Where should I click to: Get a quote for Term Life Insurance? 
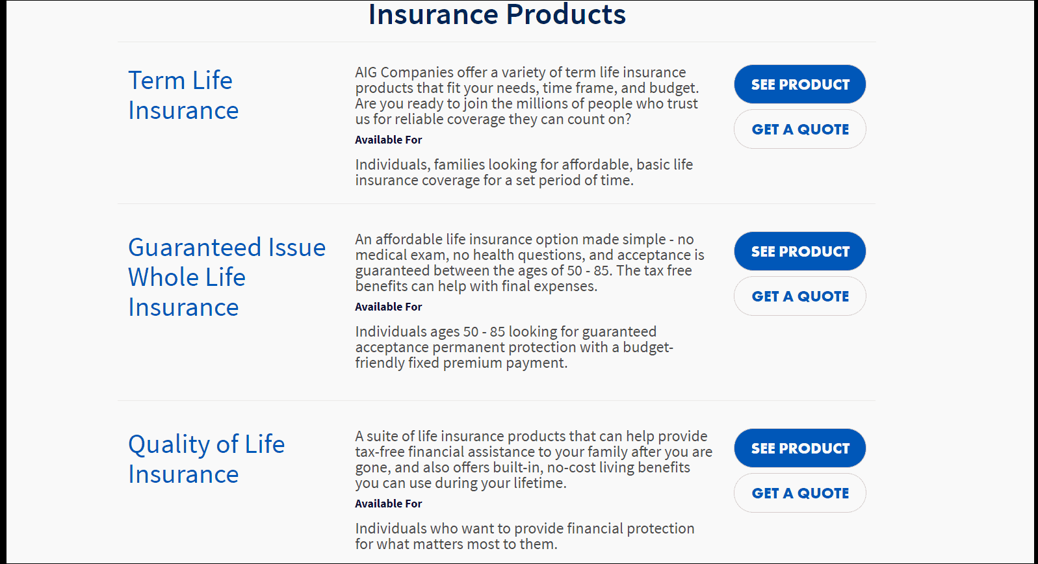click(x=799, y=129)
